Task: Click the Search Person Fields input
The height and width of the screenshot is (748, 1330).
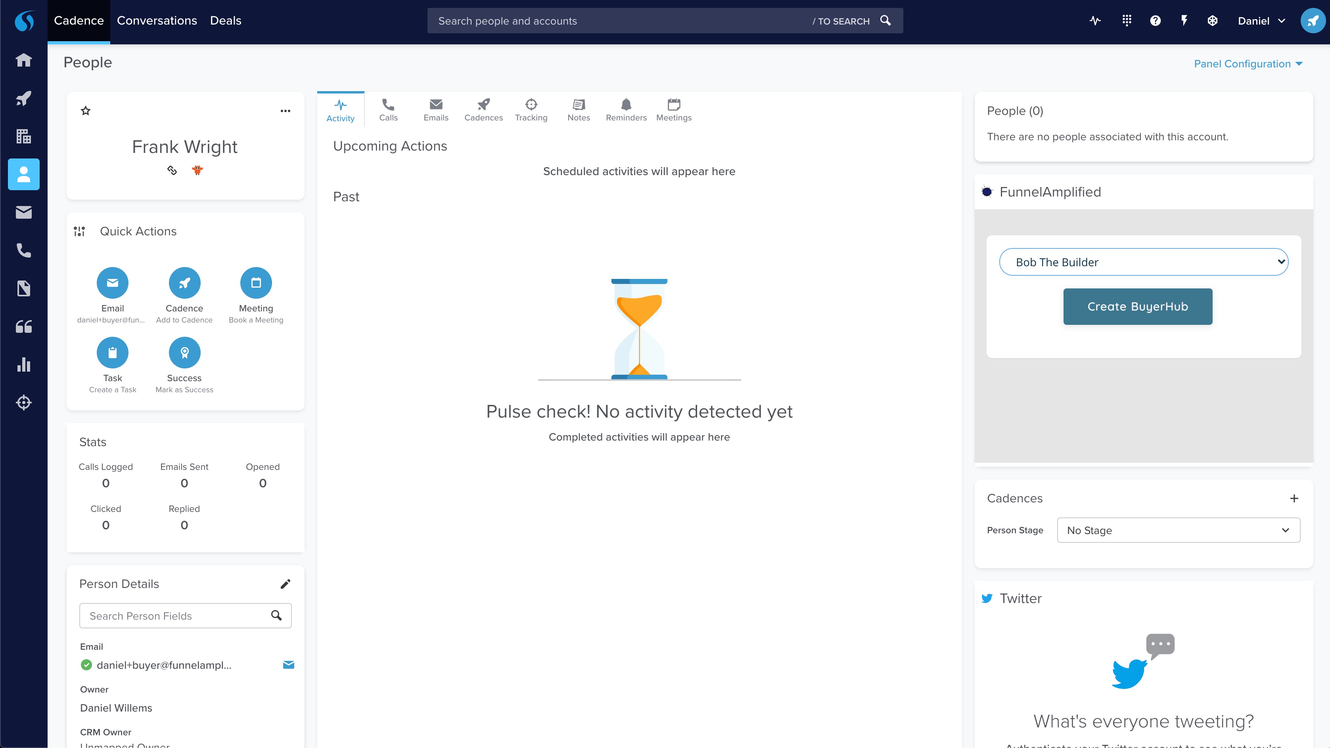Action: (x=176, y=616)
